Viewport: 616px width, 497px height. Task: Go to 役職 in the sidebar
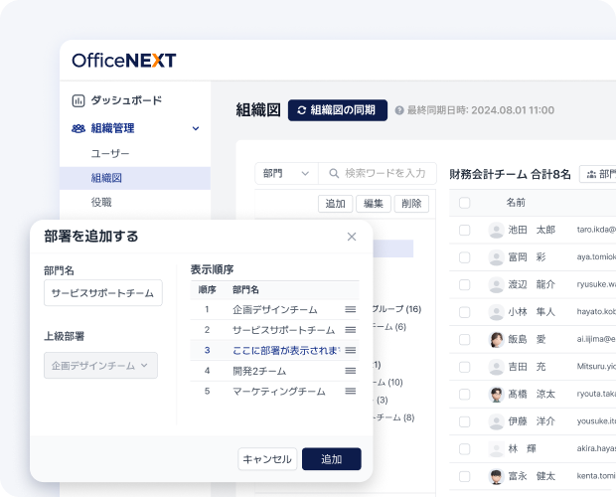click(x=101, y=202)
